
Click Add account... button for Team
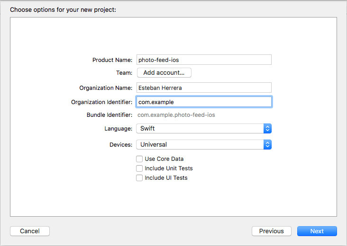(x=164, y=73)
